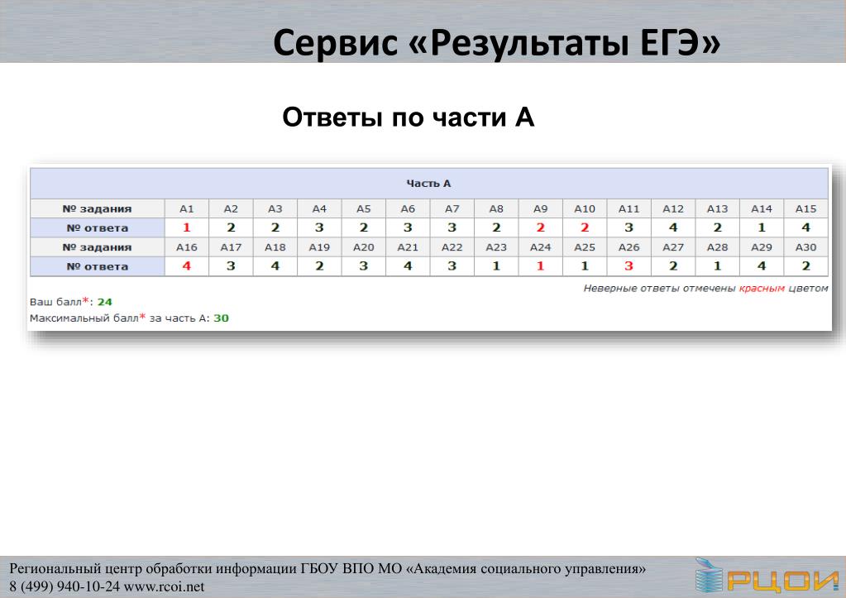Select the A29 task number cell
Screen dimensions: 846x598
point(762,247)
